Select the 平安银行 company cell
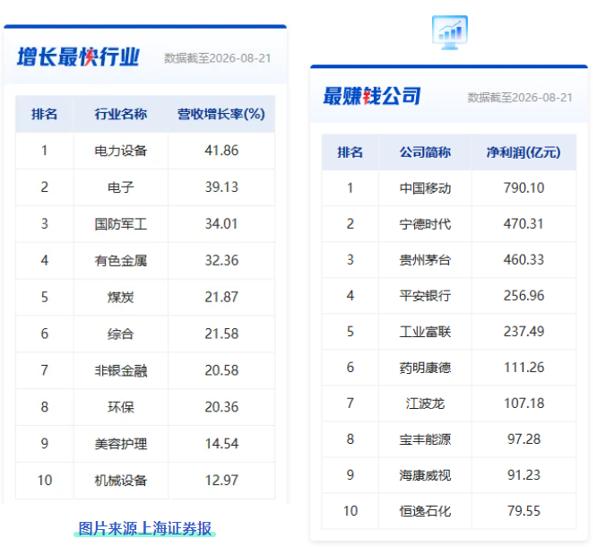Image resolution: width=597 pixels, height=547 pixels. click(425, 296)
